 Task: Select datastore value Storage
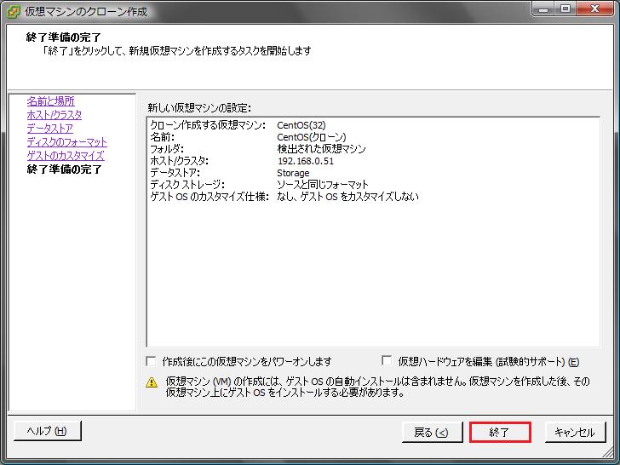pyautogui.click(x=293, y=173)
